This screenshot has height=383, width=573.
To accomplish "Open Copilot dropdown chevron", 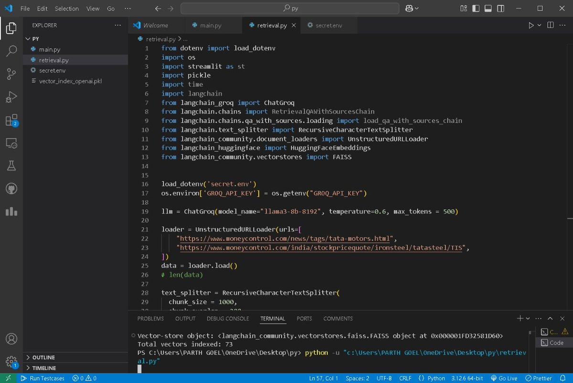I will click(417, 8).
